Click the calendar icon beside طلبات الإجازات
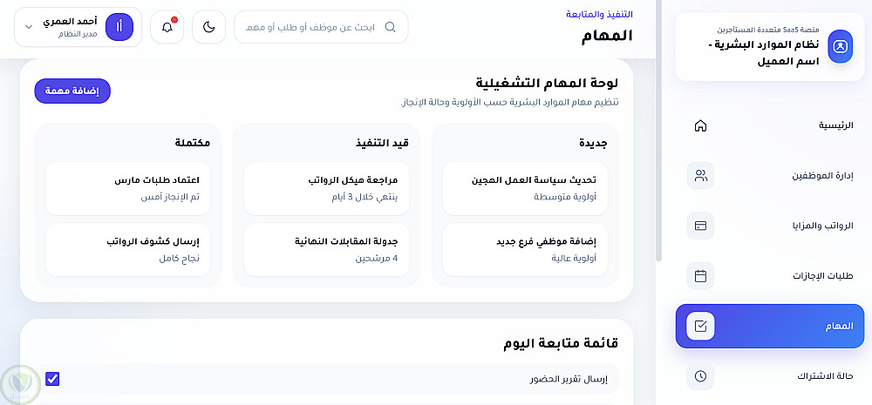This screenshot has height=405, width=872. pyautogui.click(x=700, y=276)
